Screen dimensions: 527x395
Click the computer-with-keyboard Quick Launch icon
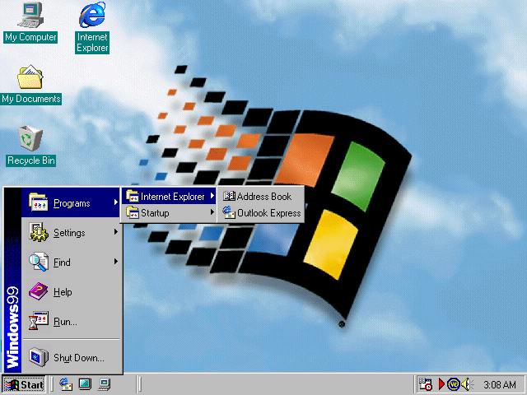[105, 384]
